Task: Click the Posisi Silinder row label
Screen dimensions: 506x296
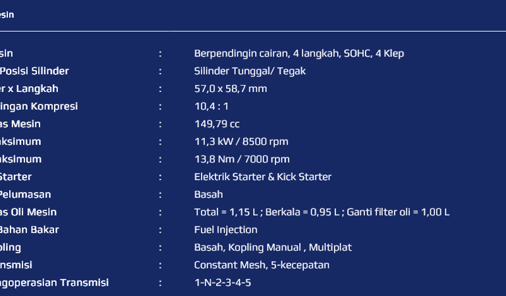Action: tap(34, 71)
